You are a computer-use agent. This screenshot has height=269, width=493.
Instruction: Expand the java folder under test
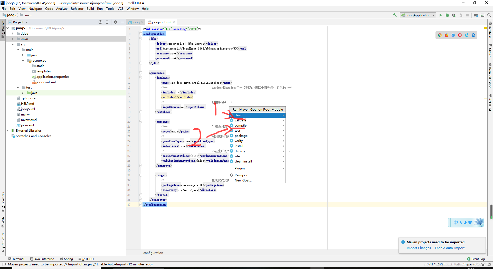point(23,93)
